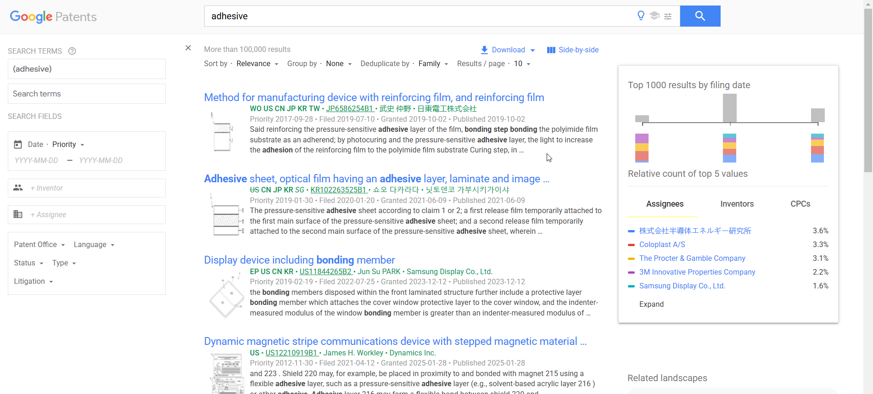Viewport: 873px width, 394px height.
Task: Open 'Display device including bonding member' result
Action: pyautogui.click(x=299, y=260)
